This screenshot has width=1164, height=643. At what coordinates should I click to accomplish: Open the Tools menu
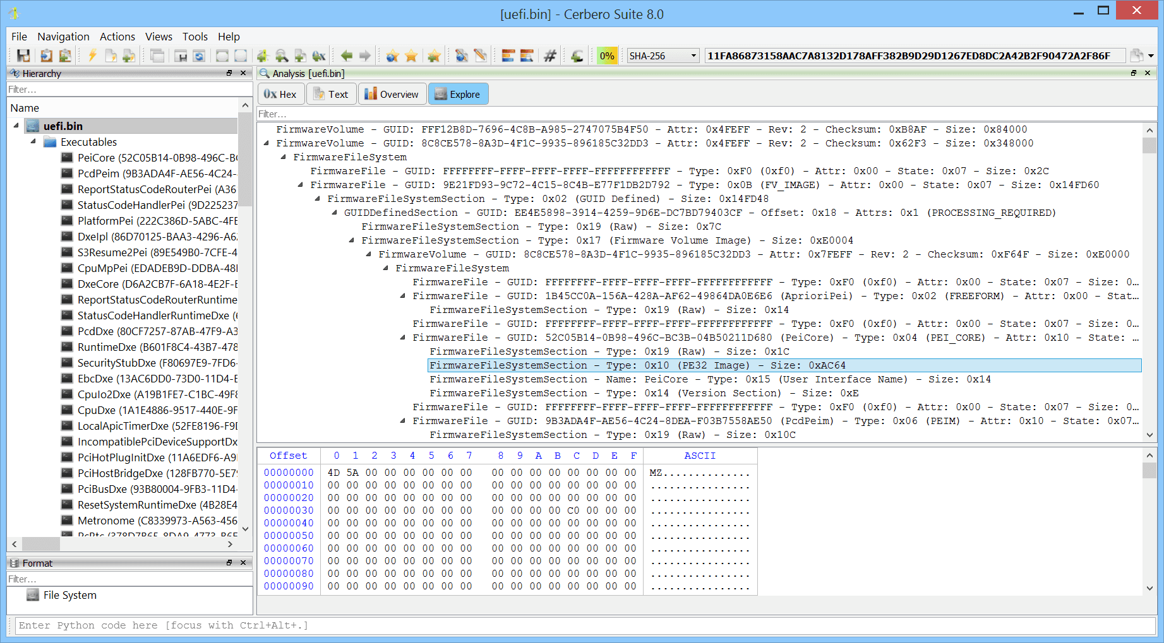pos(195,37)
